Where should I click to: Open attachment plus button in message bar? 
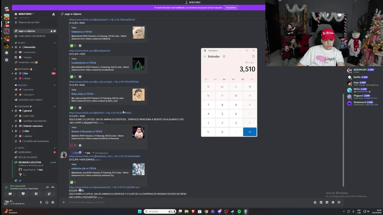pyautogui.click(x=63, y=202)
